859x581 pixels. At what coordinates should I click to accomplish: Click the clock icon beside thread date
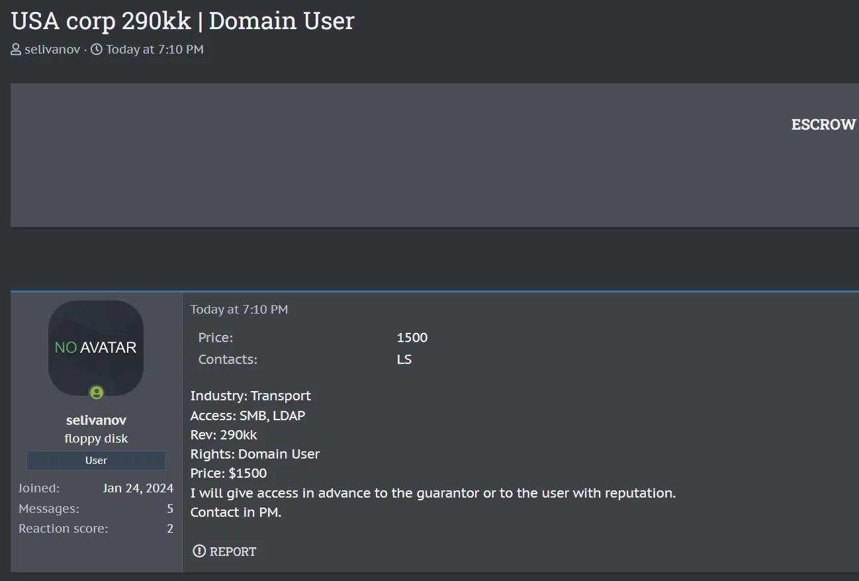click(97, 50)
